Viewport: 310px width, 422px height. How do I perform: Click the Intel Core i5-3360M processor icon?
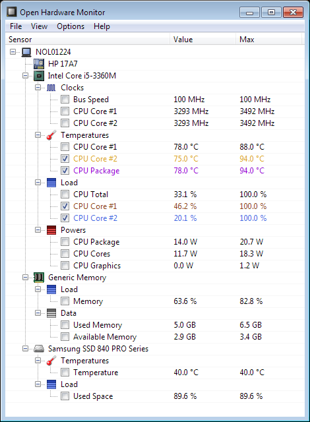pyautogui.click(x=39, y=76)
